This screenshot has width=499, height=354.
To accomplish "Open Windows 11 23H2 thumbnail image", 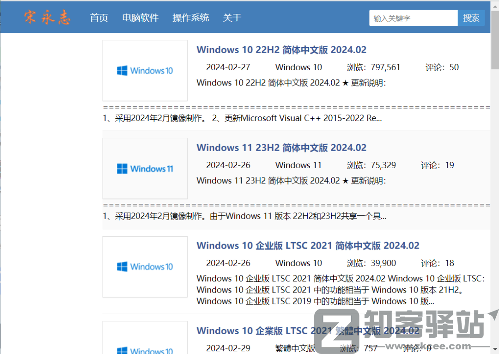I will coord(145,169).
